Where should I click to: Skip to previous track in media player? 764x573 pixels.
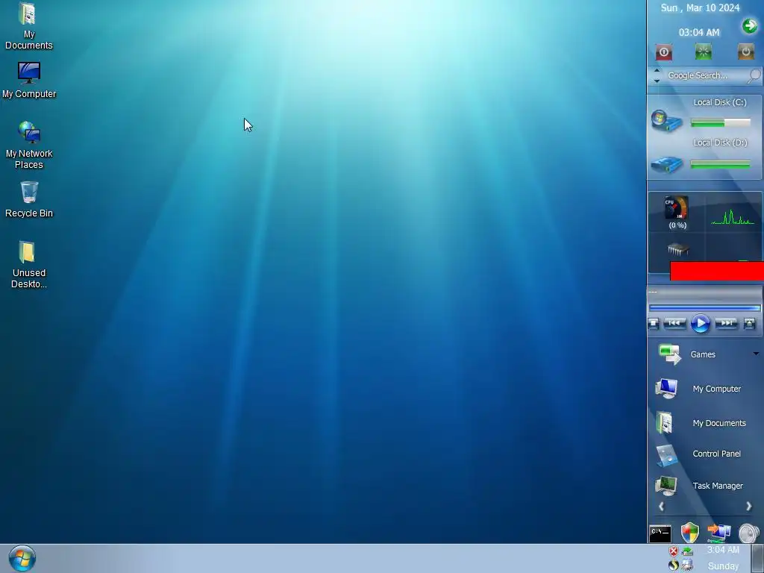tap(674, 323)
